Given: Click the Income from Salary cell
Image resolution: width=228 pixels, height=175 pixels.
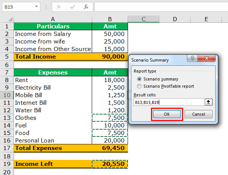Looking at the screenshot, I should click(x=53, y=34).
